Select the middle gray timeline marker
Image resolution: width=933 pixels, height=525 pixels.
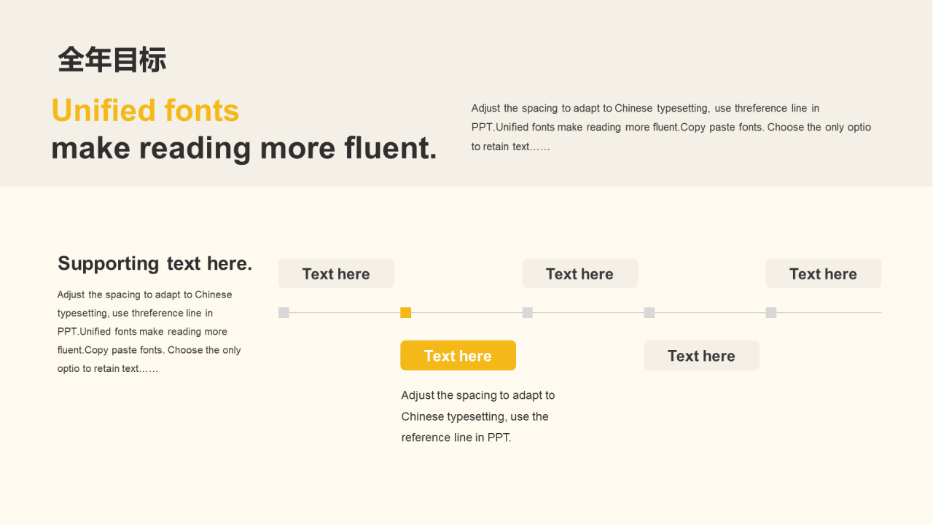[x=528, y=313]
